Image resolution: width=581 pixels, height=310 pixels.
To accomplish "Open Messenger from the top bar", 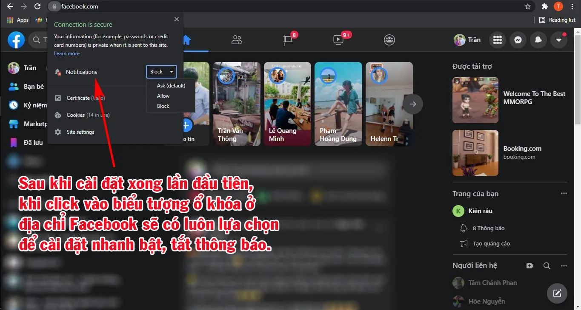I will click(x=518, y=39).
